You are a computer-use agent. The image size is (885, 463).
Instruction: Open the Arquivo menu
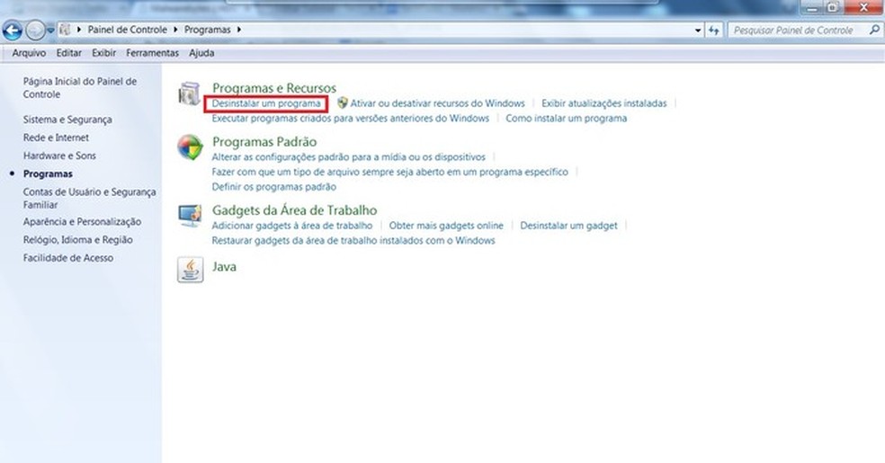pyautogui.click(x=29, y=53)
